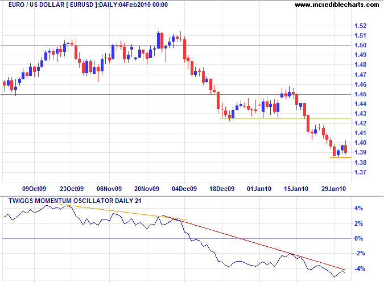Click the 15Jan10 date label

click(x=296, y=189)
